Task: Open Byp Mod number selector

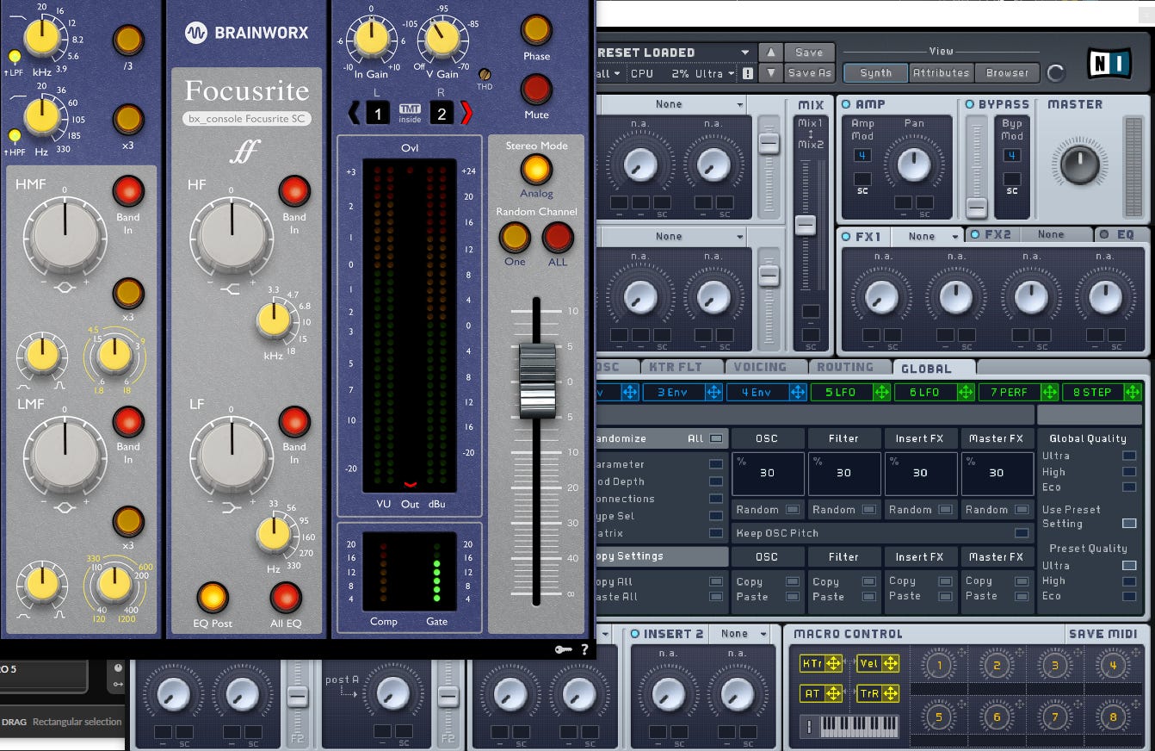Action: coord(1012,156)
